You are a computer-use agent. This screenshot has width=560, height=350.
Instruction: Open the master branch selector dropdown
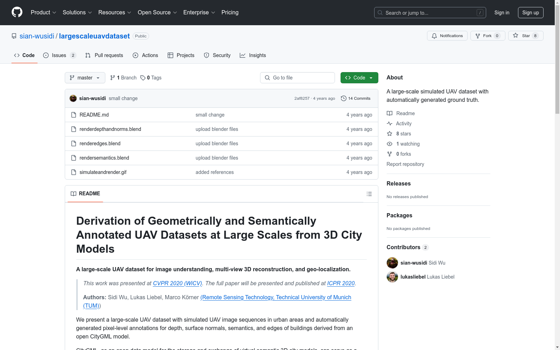[x=85, y=78]
